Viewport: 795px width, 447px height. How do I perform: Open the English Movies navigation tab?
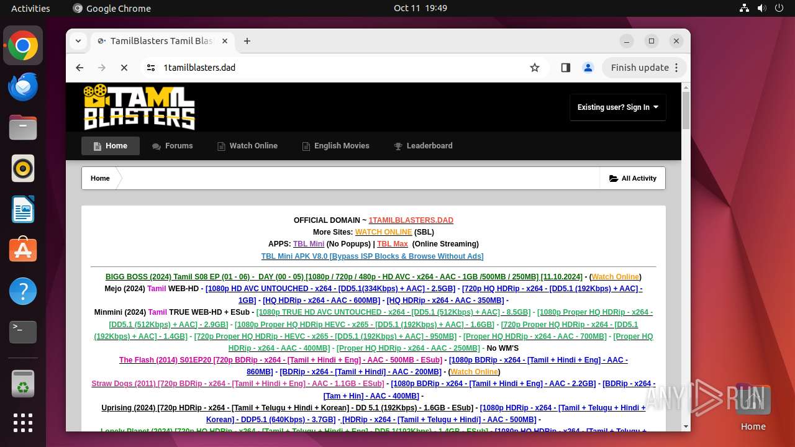335,146
